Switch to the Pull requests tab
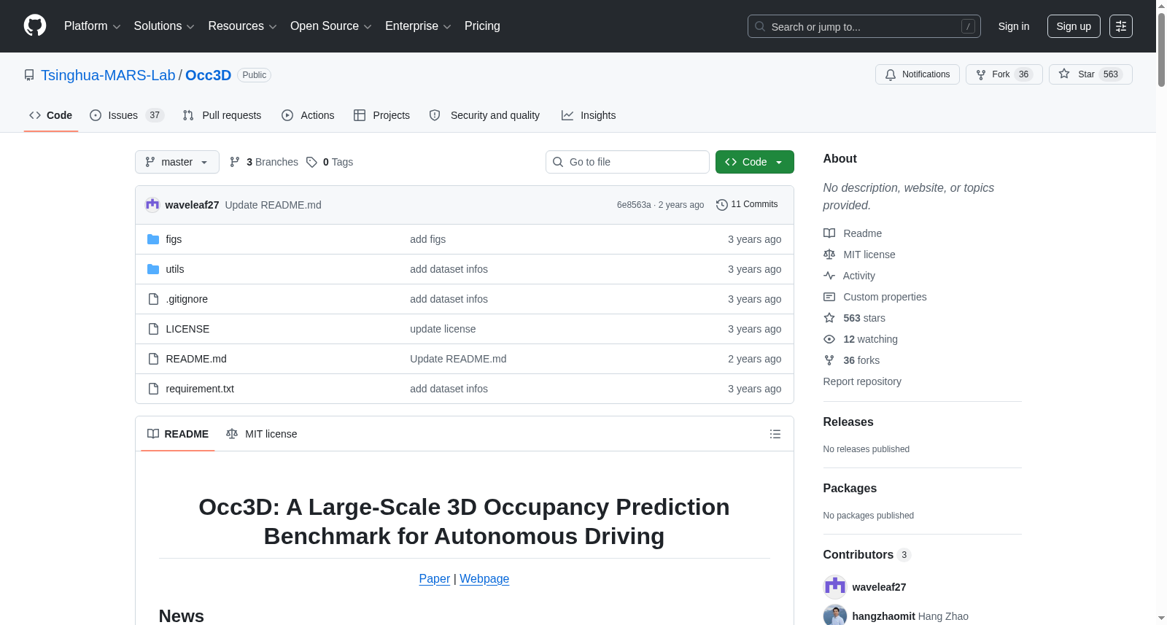The height and width of the screenshot is (625, 1167). point(222,115)
